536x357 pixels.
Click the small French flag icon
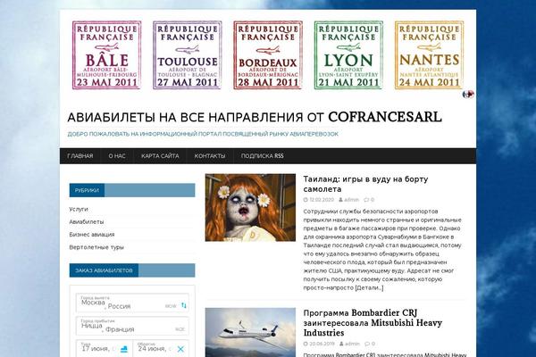coord(468,94)
